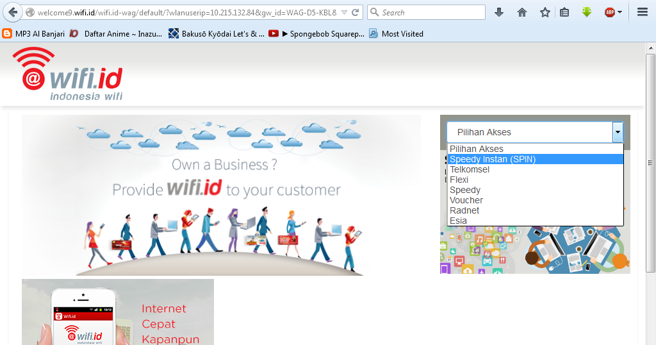Click the Adblock Plus ABP icon
The image size is (656, 345).
610,13
